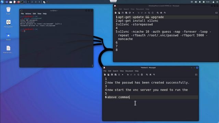219x123 pixels.
Task: Click line 'apt-get update && upgrade' in upper Mousepad
Action: click(x=141, y=17)
